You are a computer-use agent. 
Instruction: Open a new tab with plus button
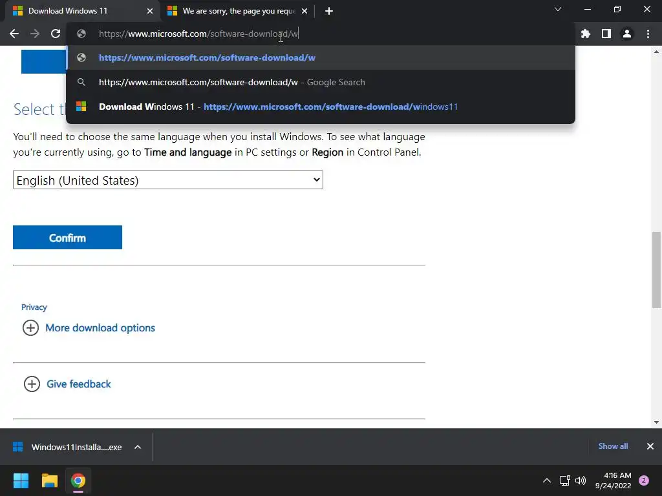329,11
